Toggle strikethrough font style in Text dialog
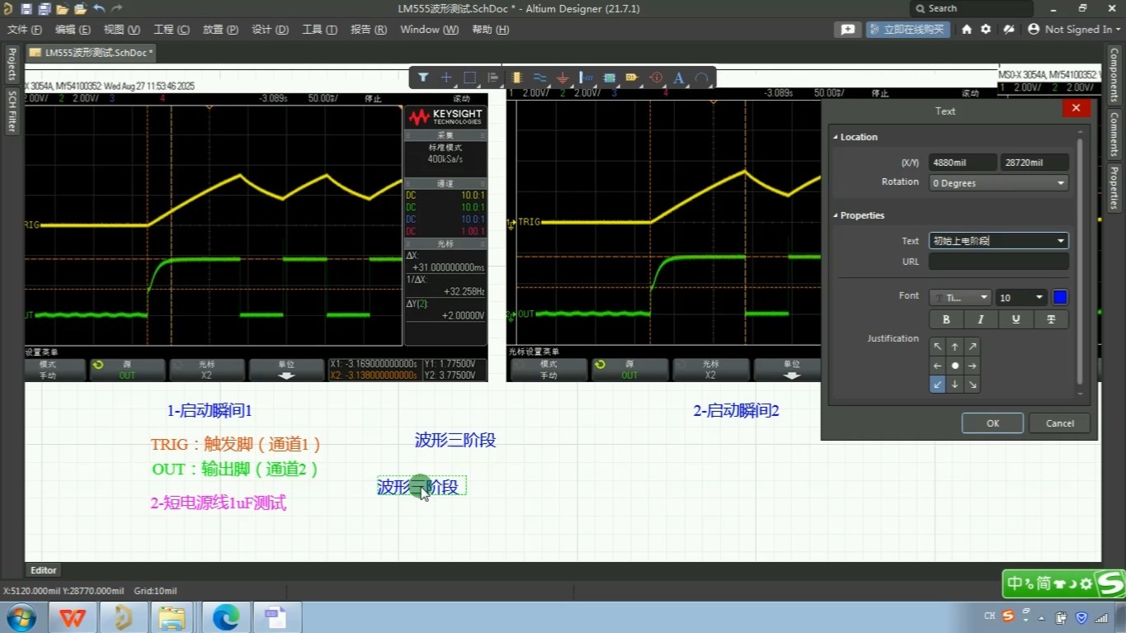 pyautogui.click(x=1051, y=319)
